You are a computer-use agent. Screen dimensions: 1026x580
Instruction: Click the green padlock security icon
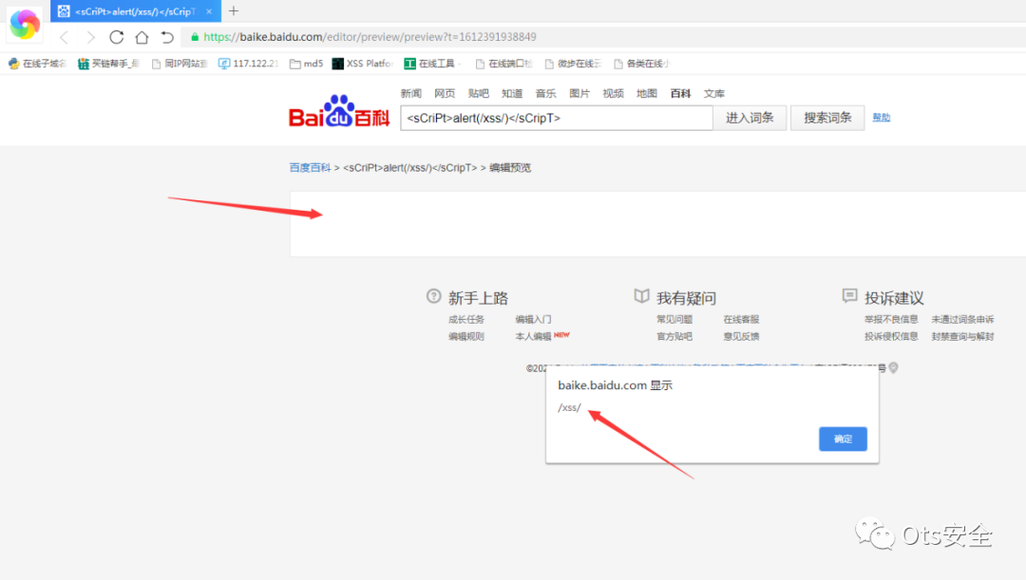click(x=195, y=37)
